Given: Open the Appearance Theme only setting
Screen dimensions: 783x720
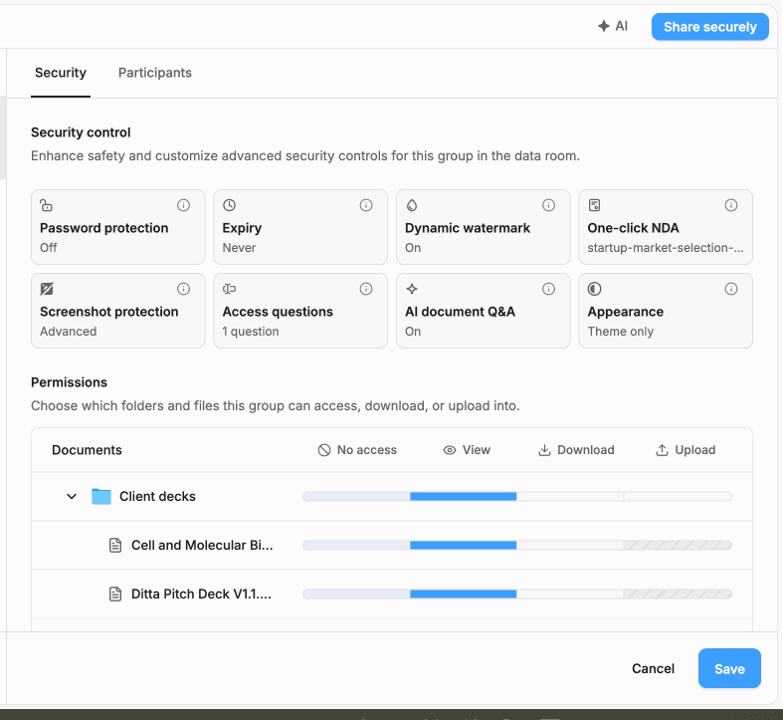Looking at the screenshot, I should [666, 311].
